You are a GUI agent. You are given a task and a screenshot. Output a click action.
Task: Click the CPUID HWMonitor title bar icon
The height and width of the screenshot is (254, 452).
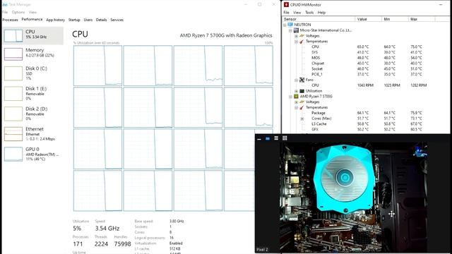286,5
